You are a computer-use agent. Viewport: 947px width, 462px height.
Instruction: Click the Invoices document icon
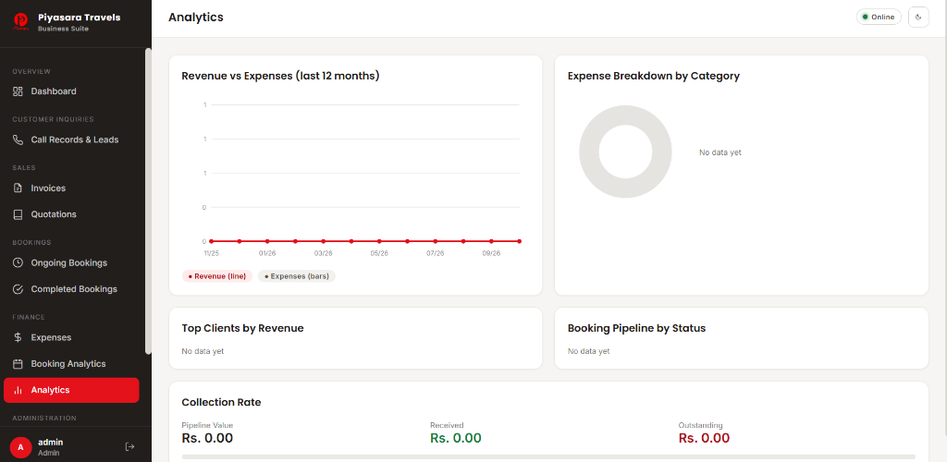(18, 188)
